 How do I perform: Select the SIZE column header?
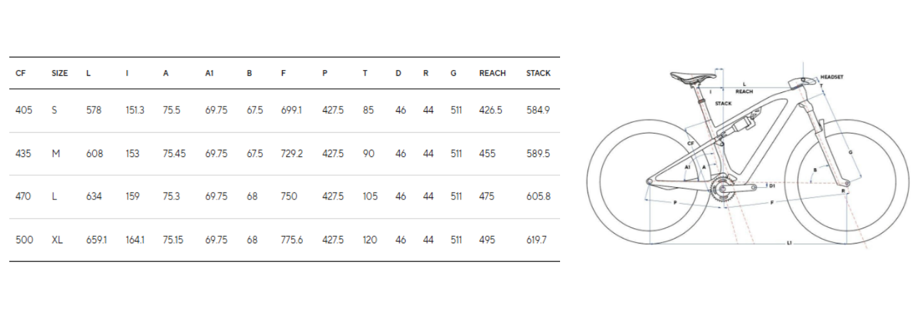tap(60, 73)
